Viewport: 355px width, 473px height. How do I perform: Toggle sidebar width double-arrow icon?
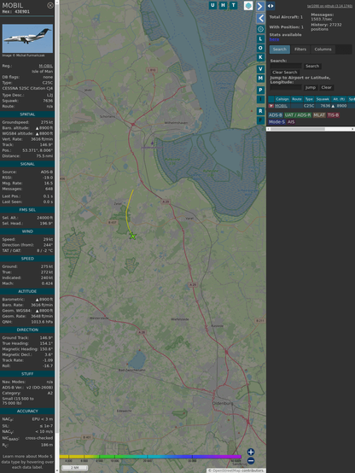tap(271, 6)
